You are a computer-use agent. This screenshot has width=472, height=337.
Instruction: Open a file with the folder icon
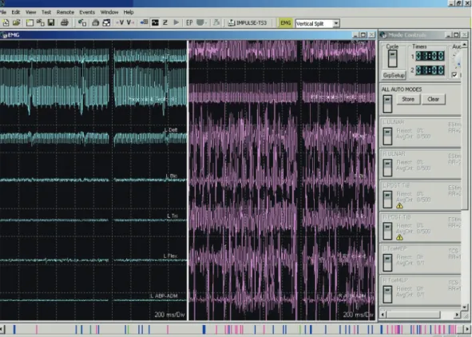click(x=16, y=22)
